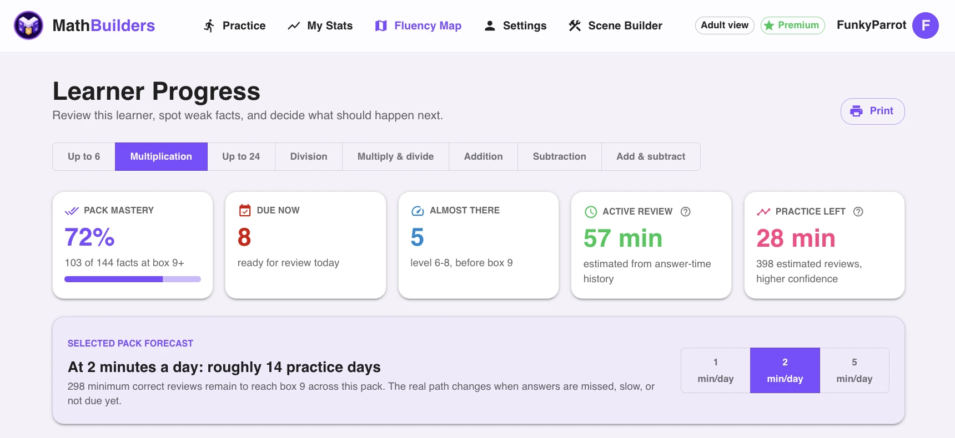Click the Selected Pack Forecast label

tap(130, 343)
